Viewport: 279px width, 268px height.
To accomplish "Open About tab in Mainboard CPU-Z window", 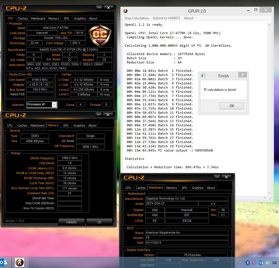I will [211, 188].
